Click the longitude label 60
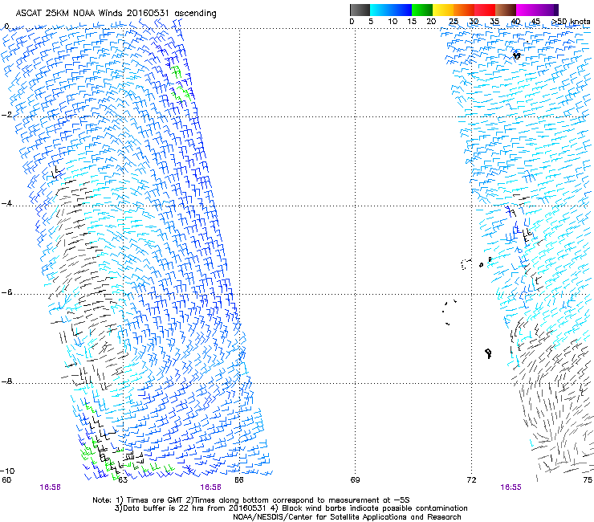The height and width of the screenshot is (522, 594). click(x=6, y=480)
